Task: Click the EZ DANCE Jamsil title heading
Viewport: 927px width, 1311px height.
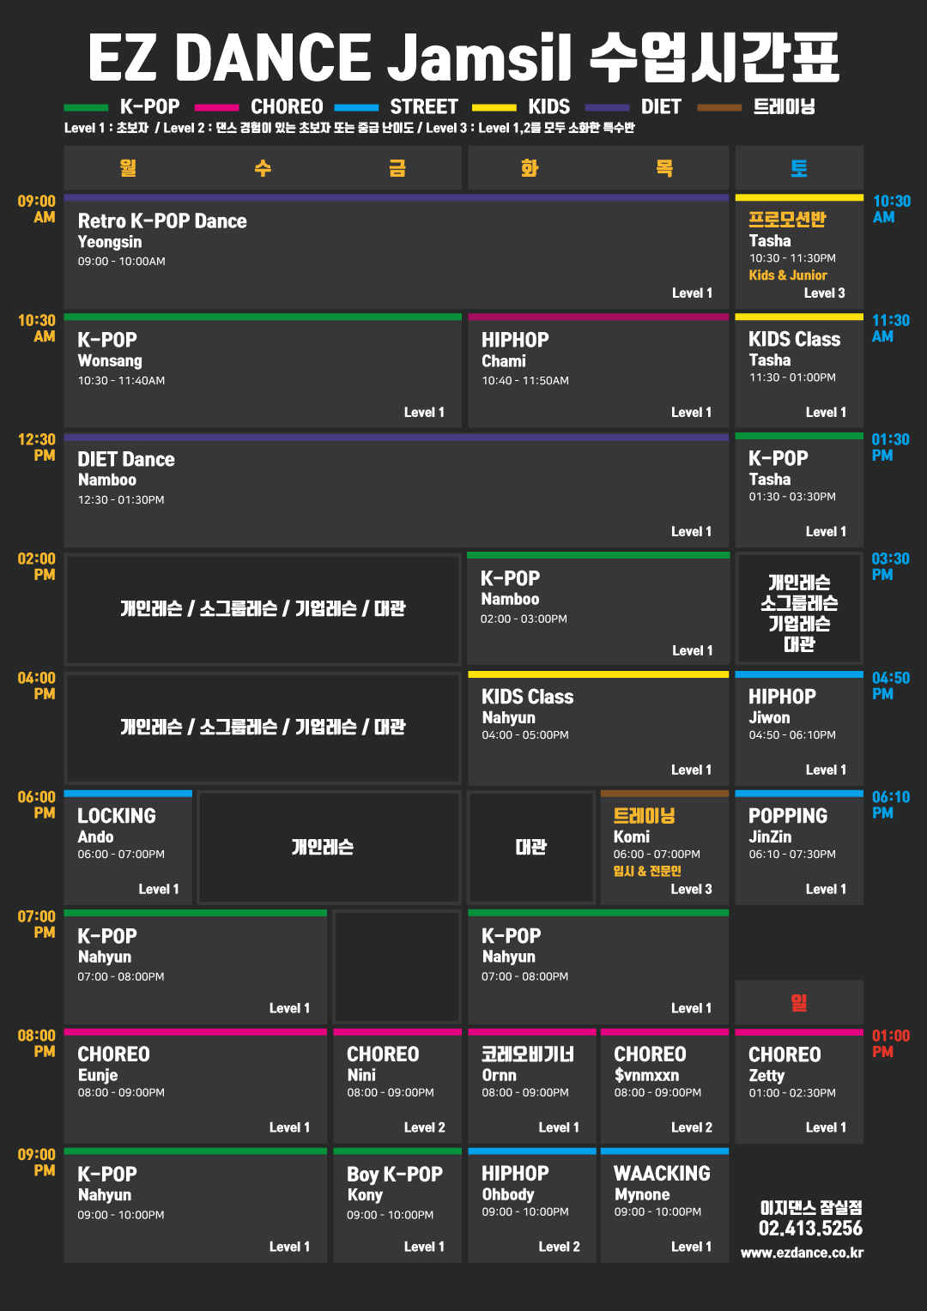Action: [463, 58]
